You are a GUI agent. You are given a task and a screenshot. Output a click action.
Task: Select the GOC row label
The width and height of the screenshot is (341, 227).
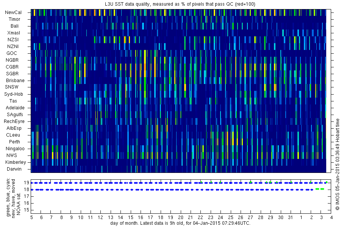(12, 53)
